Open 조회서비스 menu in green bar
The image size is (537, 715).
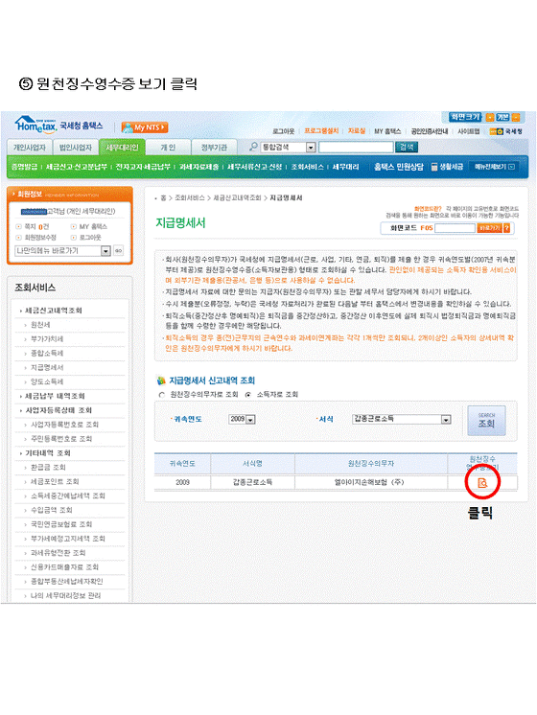[308, 167]
